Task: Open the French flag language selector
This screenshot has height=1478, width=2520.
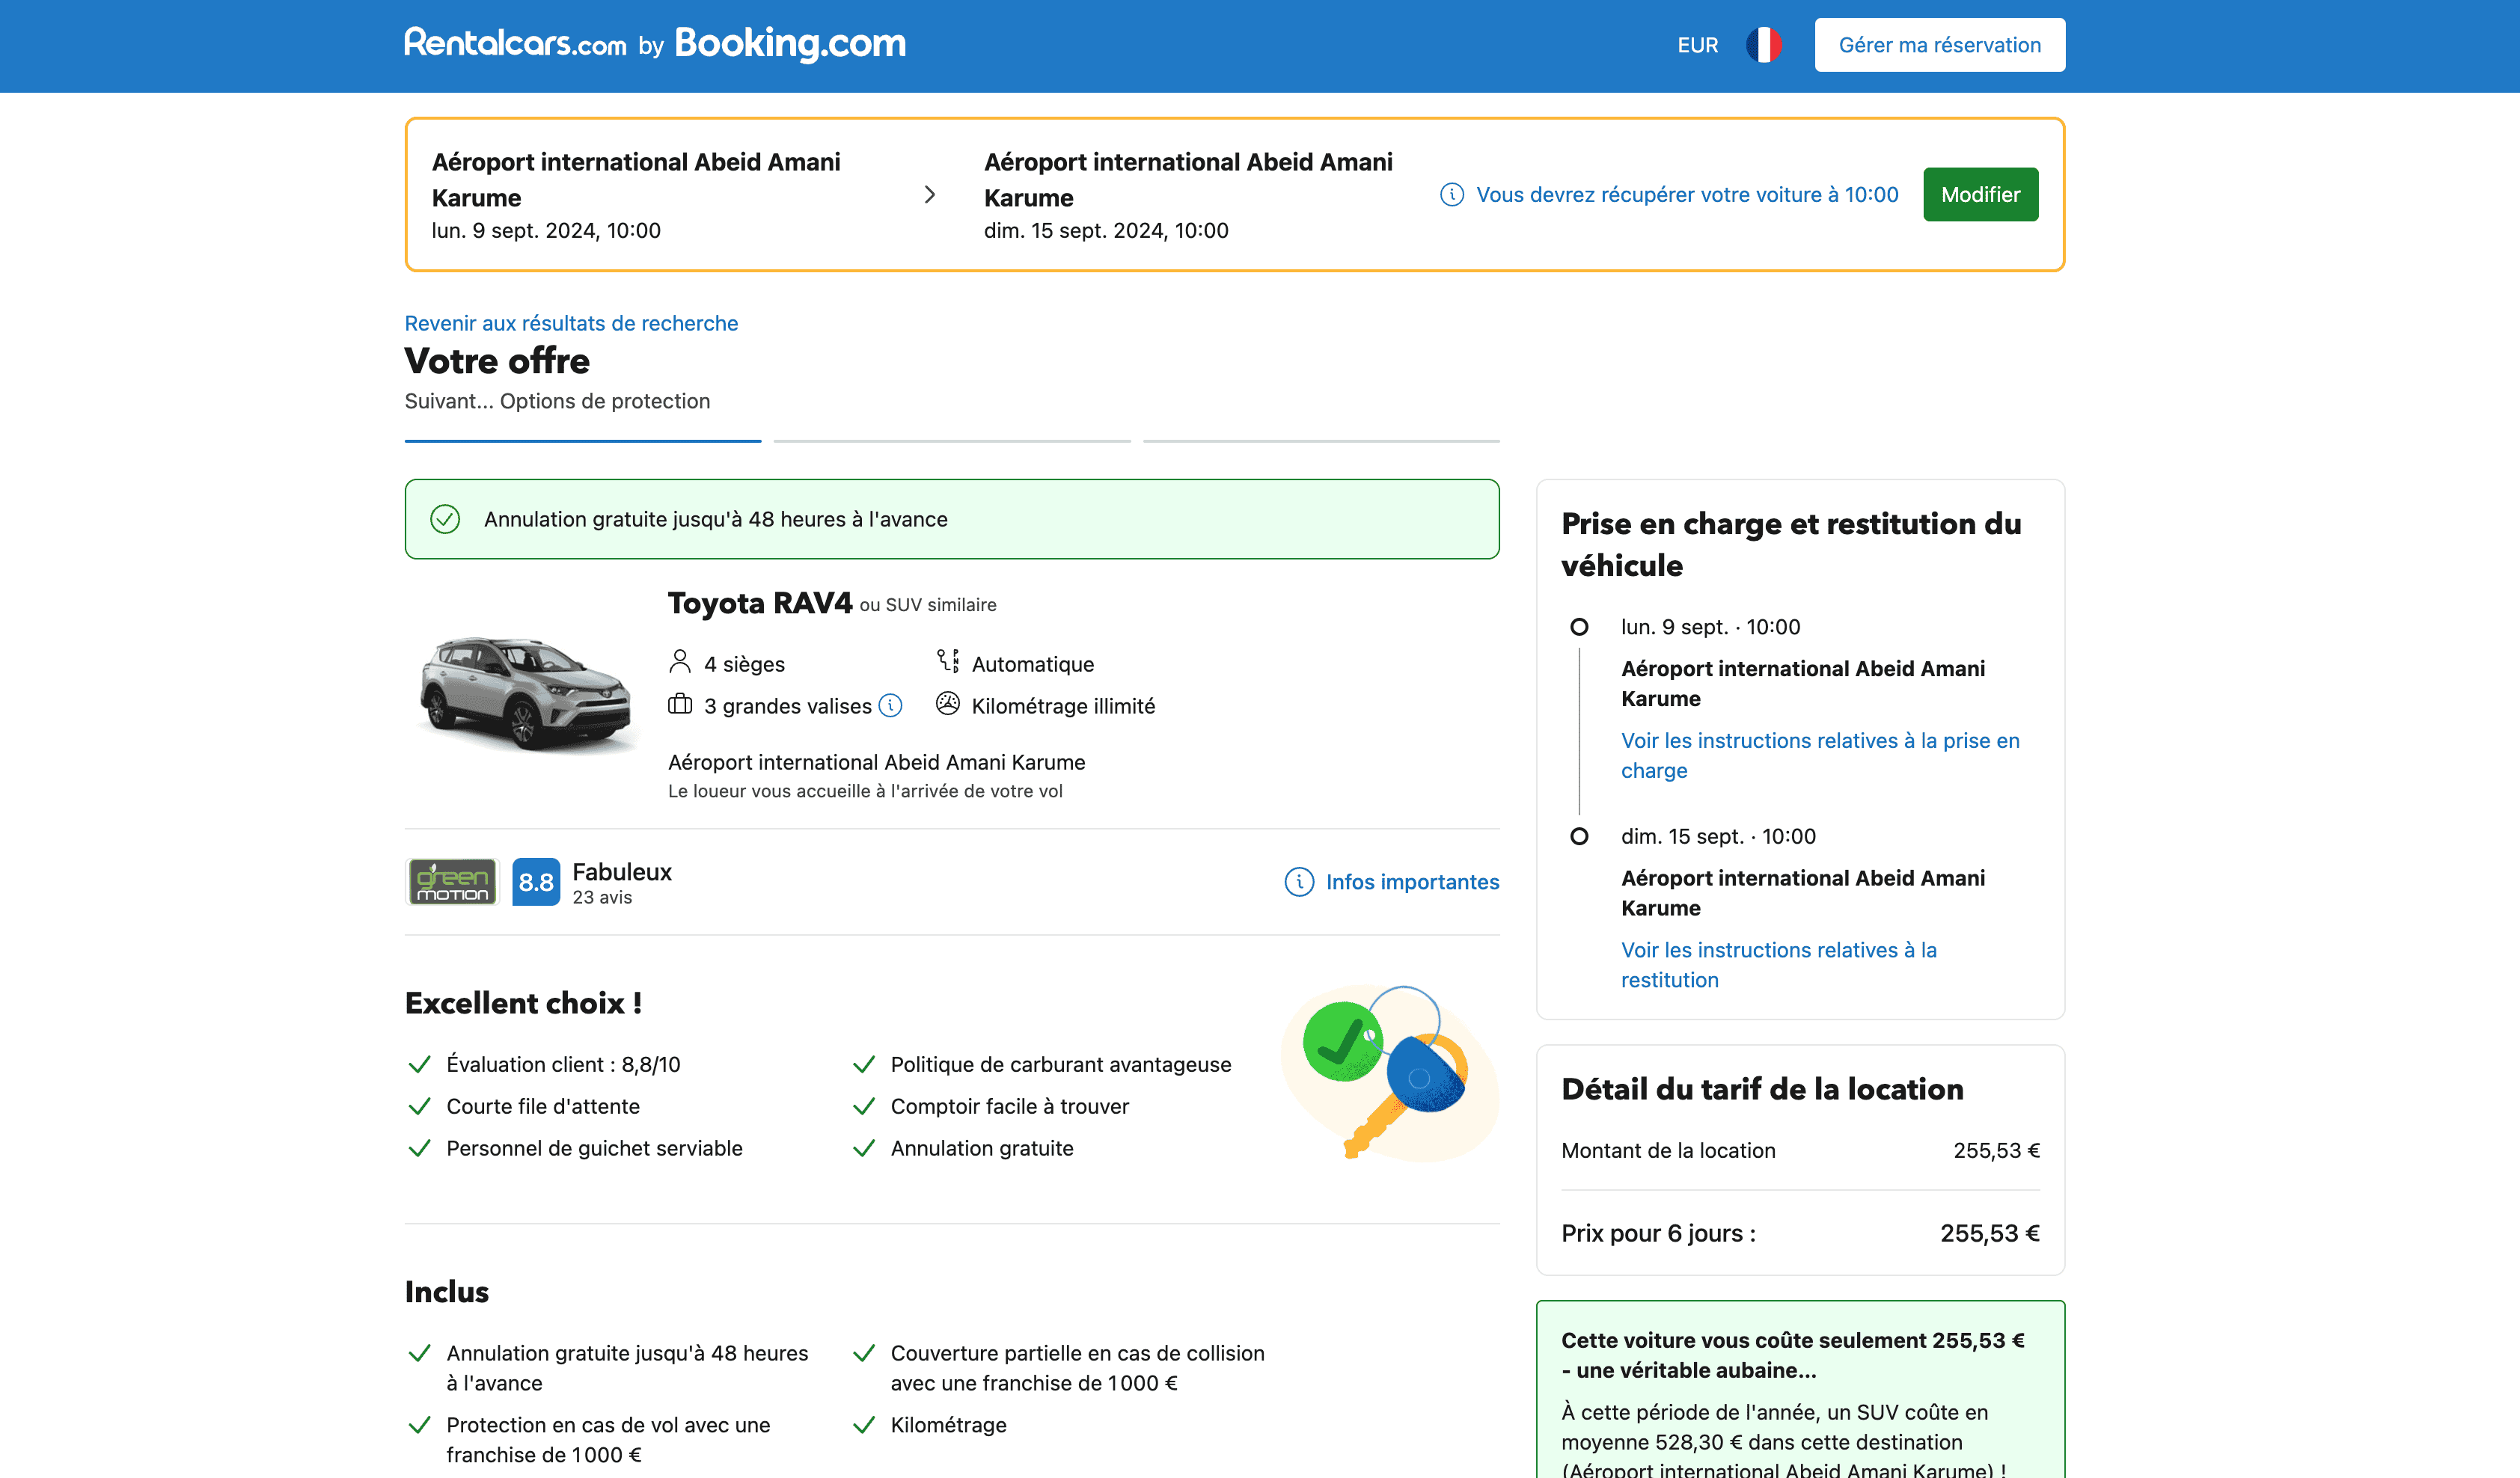Action: 1763,45
